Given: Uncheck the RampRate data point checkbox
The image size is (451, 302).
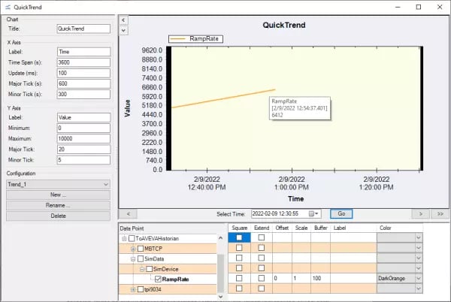Looking at the screenshot, I should pyautogui.click(x=158, y=279).
